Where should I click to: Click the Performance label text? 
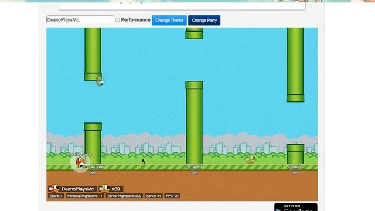135,20
